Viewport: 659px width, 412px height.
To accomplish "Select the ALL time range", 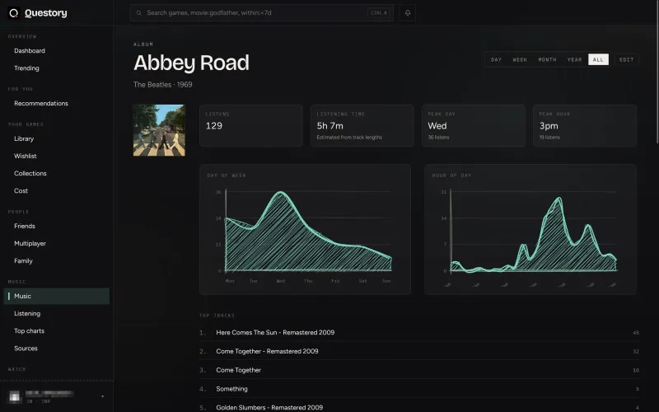I will 598,59.
